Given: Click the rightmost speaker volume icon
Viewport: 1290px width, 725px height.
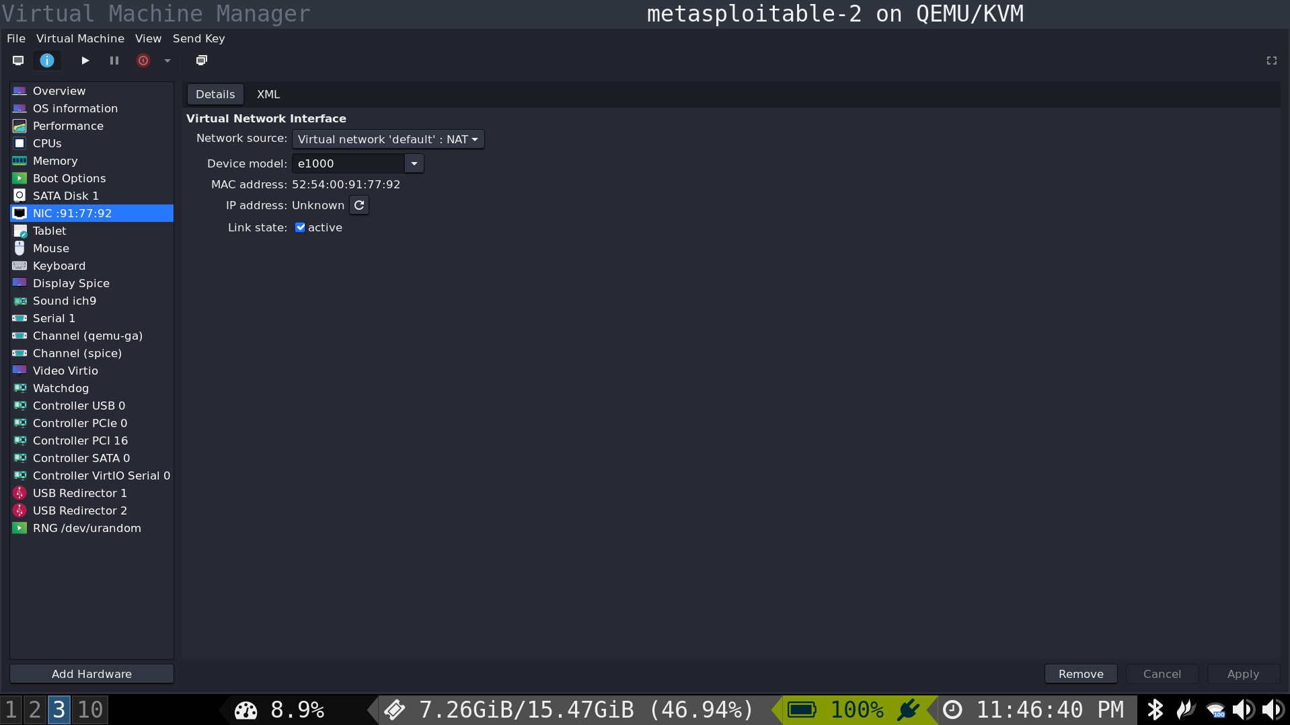Looking at the screenshot, I should tap(1273, 710).
